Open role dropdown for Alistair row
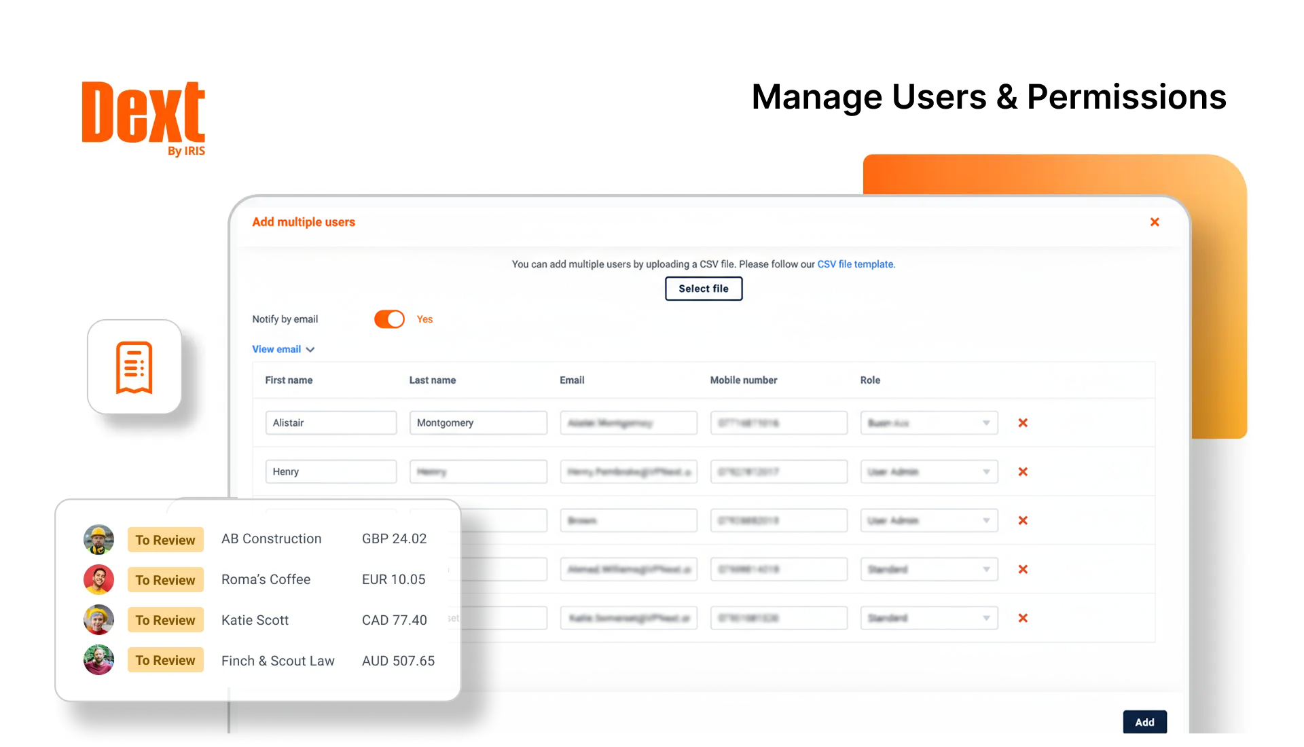This screenshot has height=747, width=1304. point(928,423)
